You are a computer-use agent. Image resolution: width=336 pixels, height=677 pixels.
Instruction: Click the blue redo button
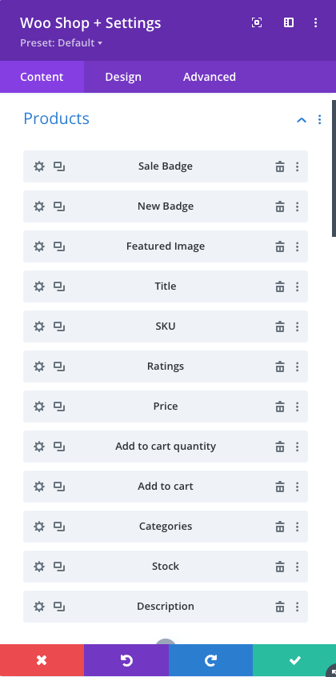coord(210,660)
